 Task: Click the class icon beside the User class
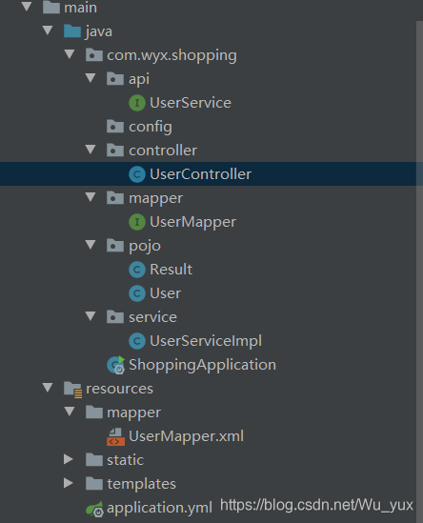click(x=137, y=293)
